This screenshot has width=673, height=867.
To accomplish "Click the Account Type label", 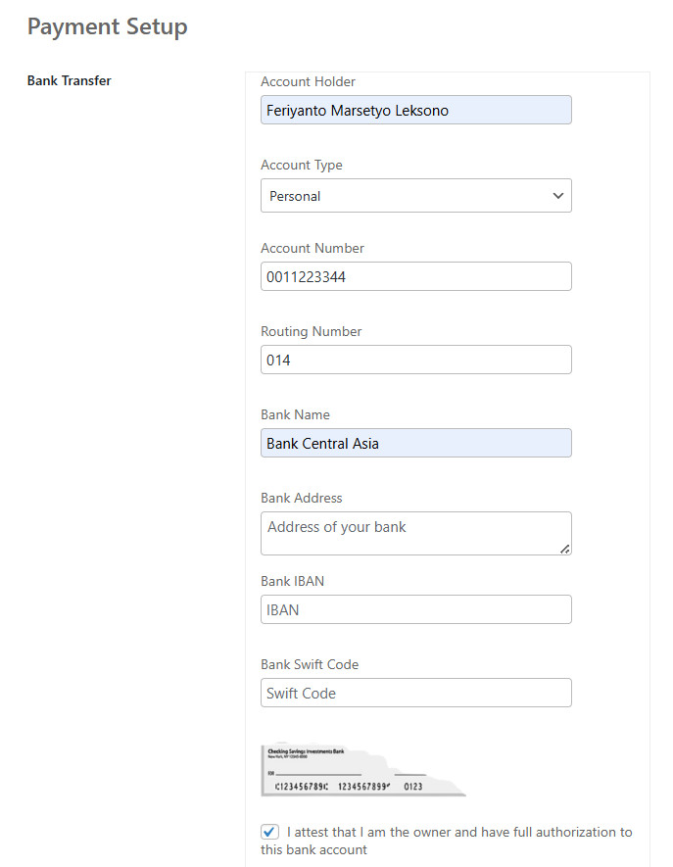I will click(x=302, y=166).
